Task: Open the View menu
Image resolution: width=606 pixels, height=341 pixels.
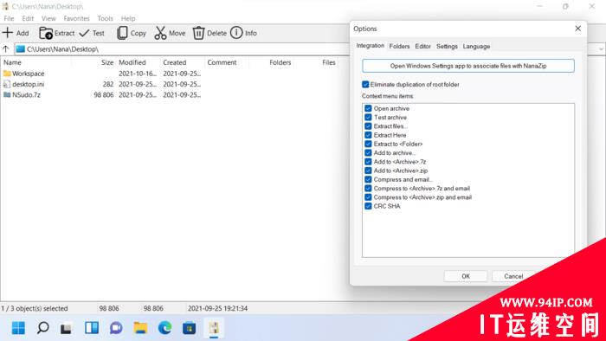Action: point(48,18)
